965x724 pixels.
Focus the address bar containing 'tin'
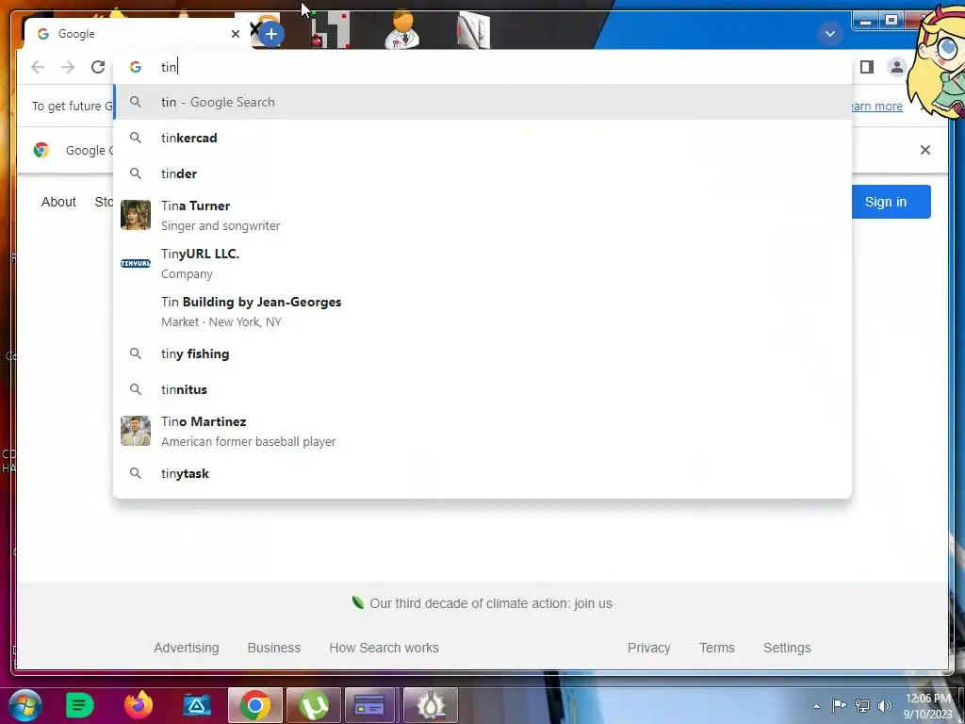click(x=482, y=67)
